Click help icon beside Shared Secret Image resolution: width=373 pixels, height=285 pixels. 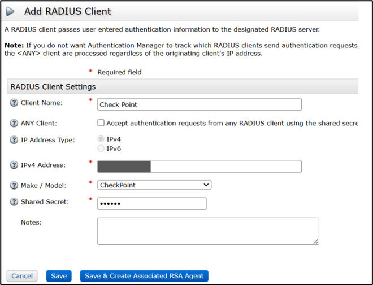14,203
